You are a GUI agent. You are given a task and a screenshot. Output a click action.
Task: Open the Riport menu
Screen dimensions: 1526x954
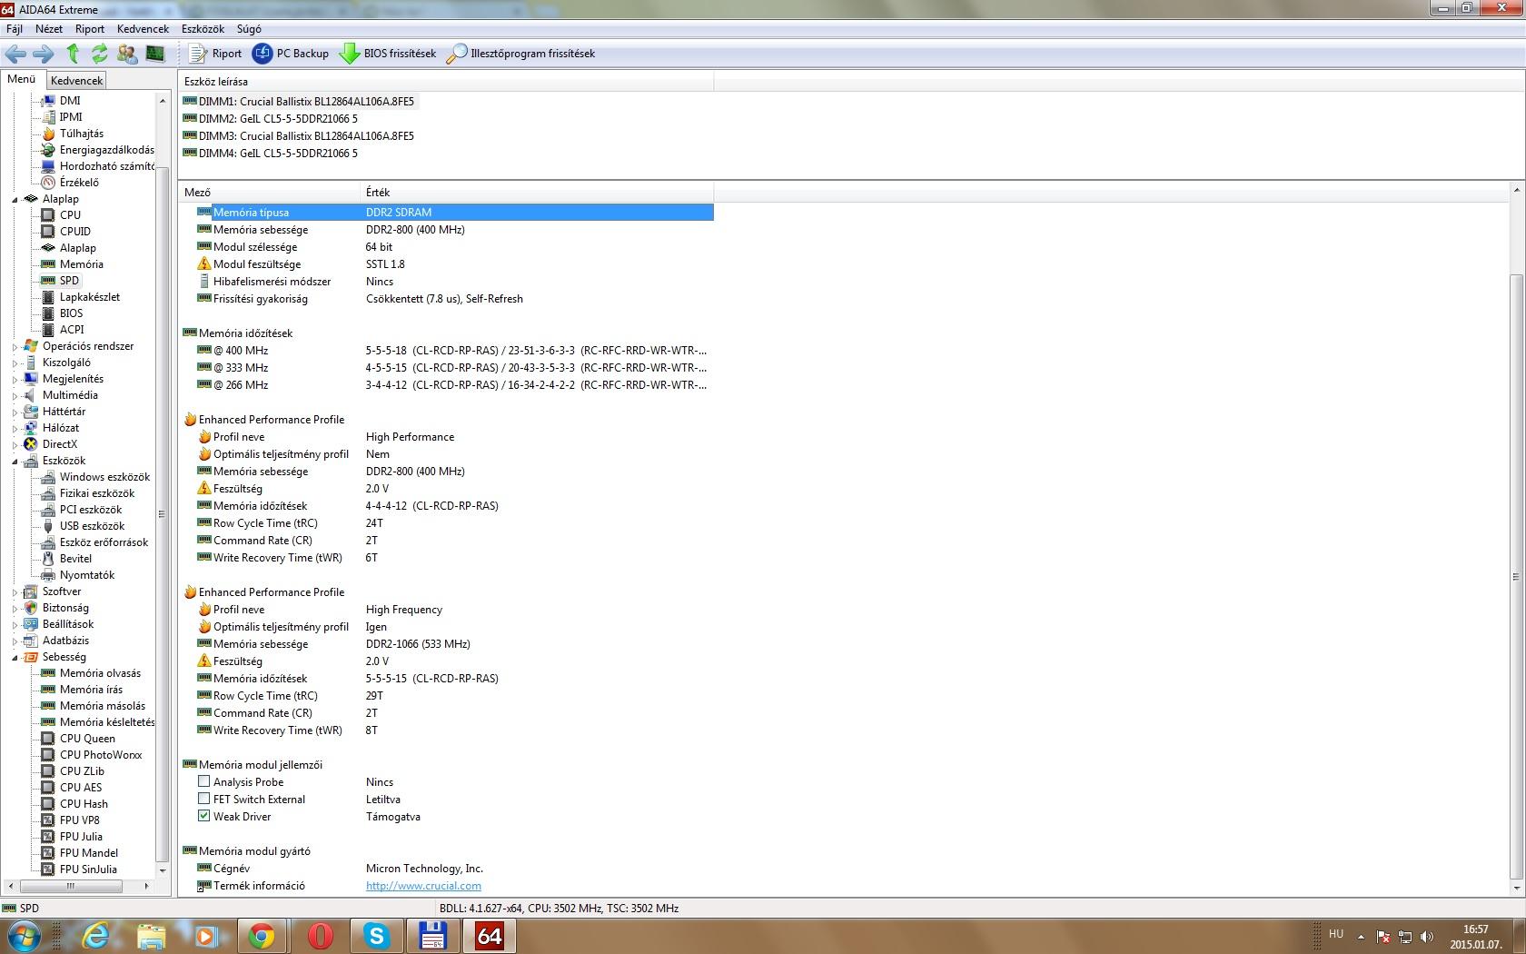click(x=90, y=29)
